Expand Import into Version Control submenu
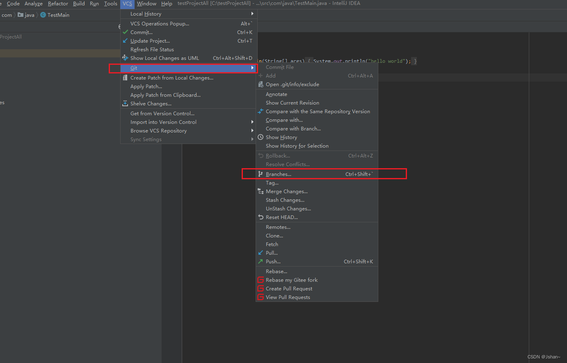 [188, 122]
